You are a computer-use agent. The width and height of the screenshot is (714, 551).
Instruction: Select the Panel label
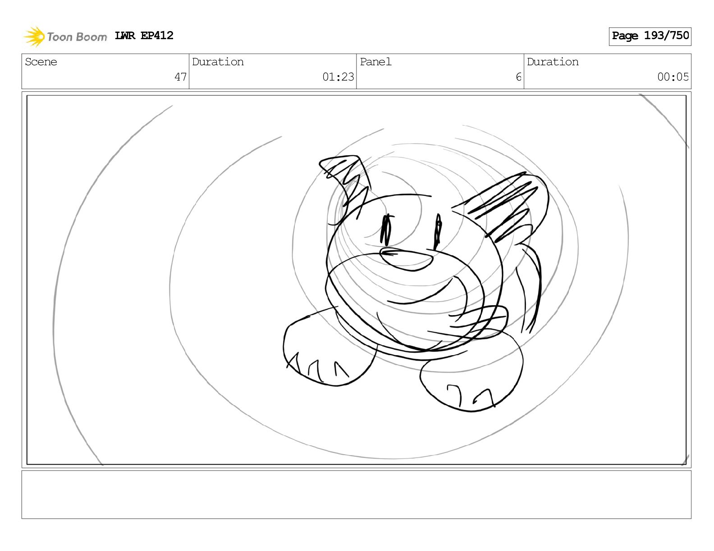375,62
